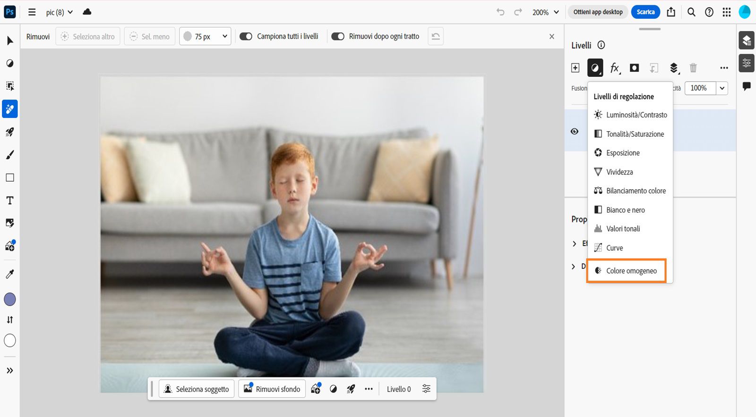Open the help question mark icon

click(709, 12)
